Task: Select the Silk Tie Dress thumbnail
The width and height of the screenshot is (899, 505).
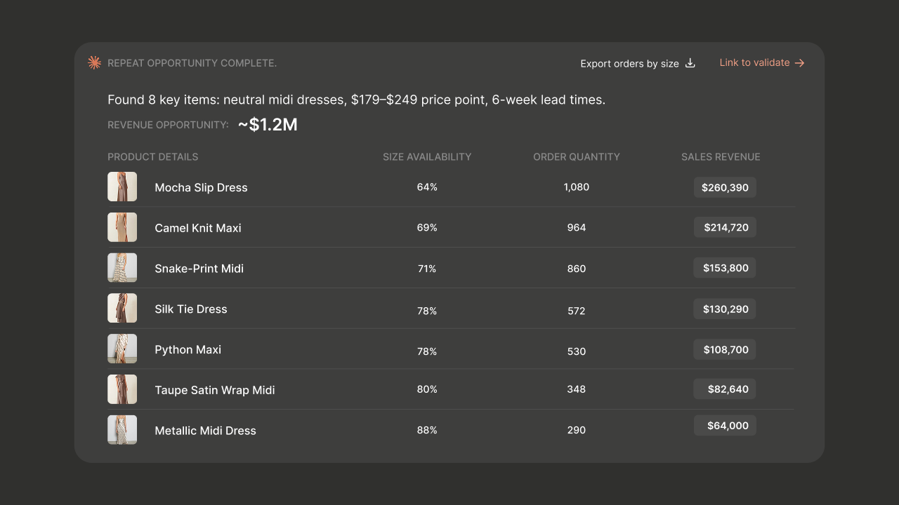Action: point(122,309)
